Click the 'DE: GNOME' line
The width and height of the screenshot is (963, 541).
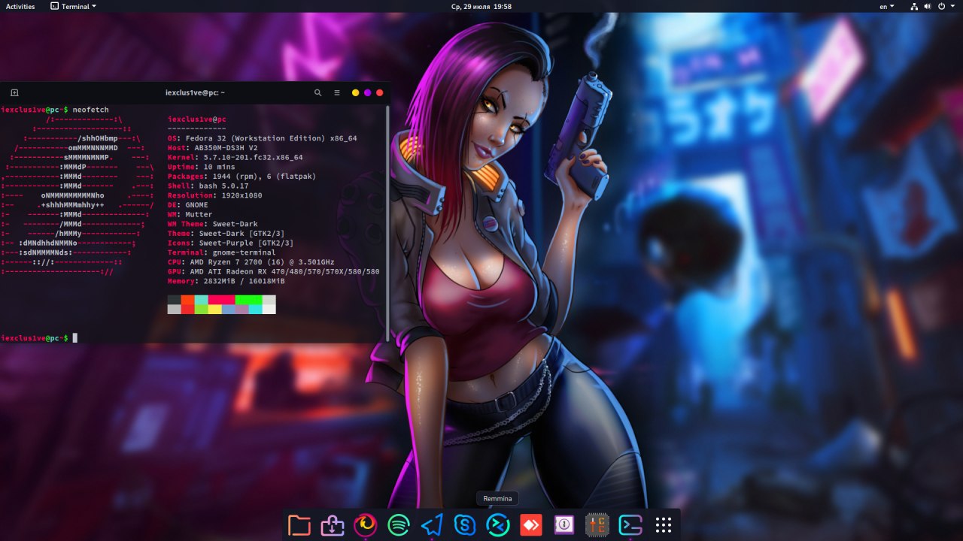coord(187,205)
